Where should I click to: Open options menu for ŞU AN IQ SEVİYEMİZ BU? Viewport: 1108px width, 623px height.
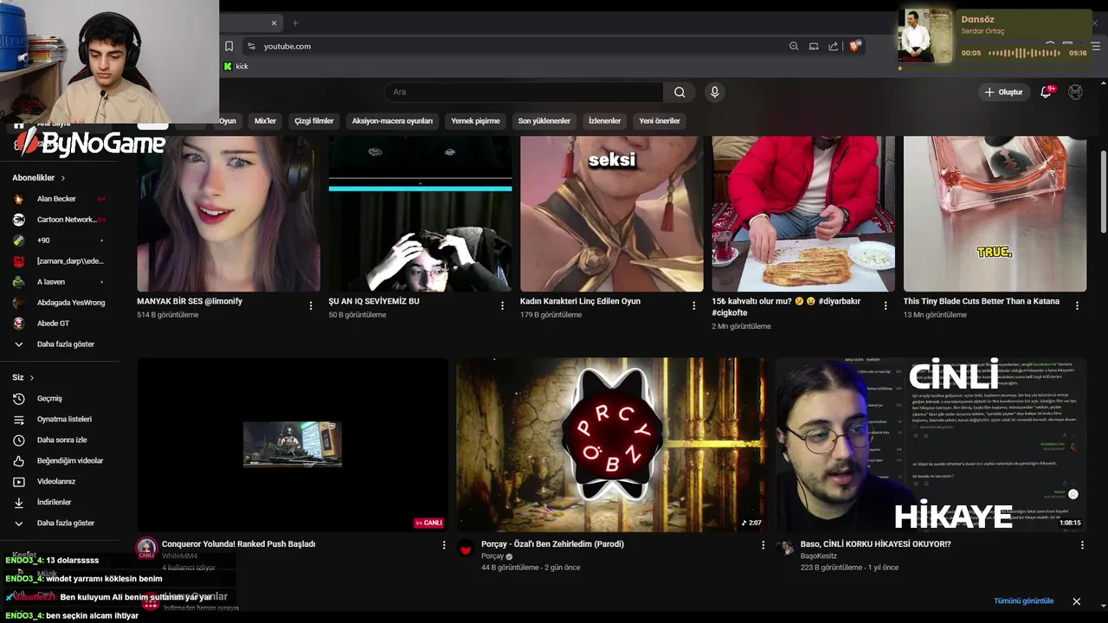click(502, 305)
